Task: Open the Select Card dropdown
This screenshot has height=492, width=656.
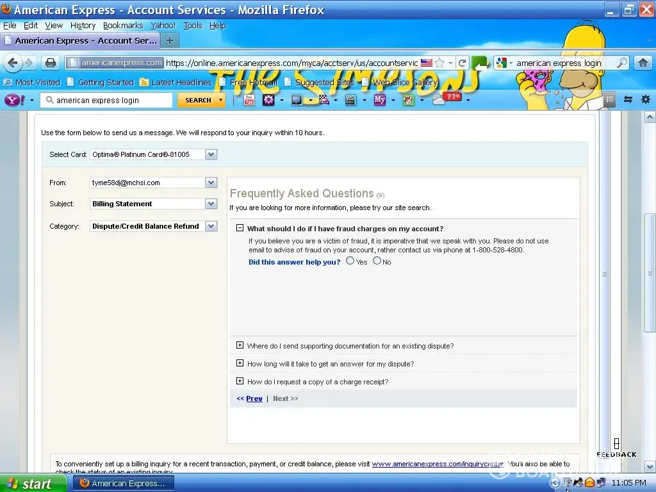Action: tap(211, 154)
